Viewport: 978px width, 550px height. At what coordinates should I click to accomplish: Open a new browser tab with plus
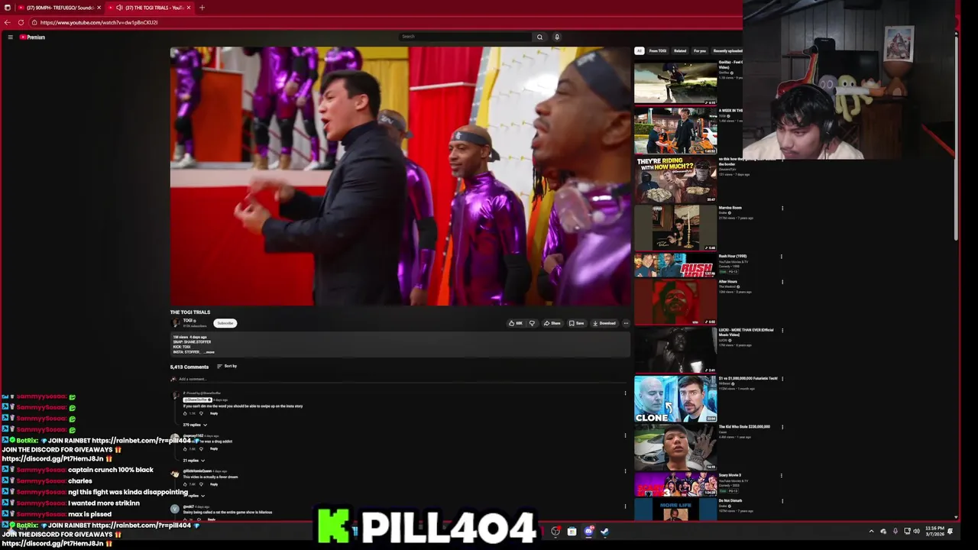coord(202,8)
